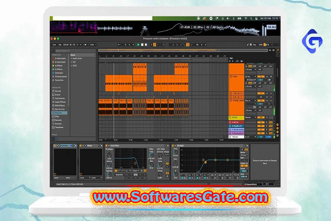This screenshot has width=331, height=221.
Task: Open the EQ Eight Stereo mode dropdown
Action: pyautogui.click(x=244, y=155)
